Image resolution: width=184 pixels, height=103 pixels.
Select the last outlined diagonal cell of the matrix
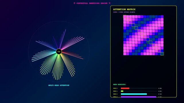162,54
